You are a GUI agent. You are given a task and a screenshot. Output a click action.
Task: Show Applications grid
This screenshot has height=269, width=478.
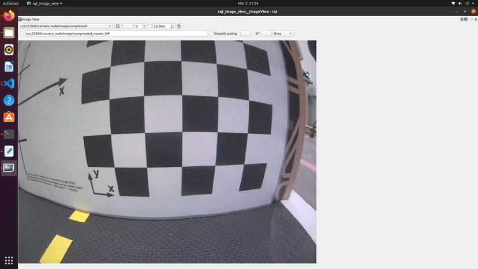pos(9,260)
